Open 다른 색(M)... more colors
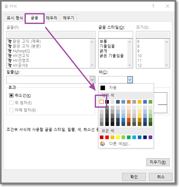The image size is (179, 187). tap(126, 144)
